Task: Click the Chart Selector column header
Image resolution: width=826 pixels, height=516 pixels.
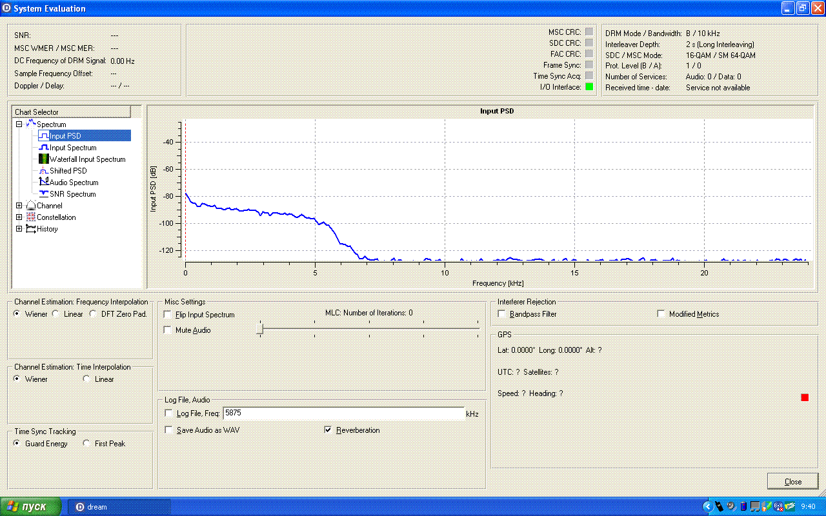Action: (x=71, y=112)
